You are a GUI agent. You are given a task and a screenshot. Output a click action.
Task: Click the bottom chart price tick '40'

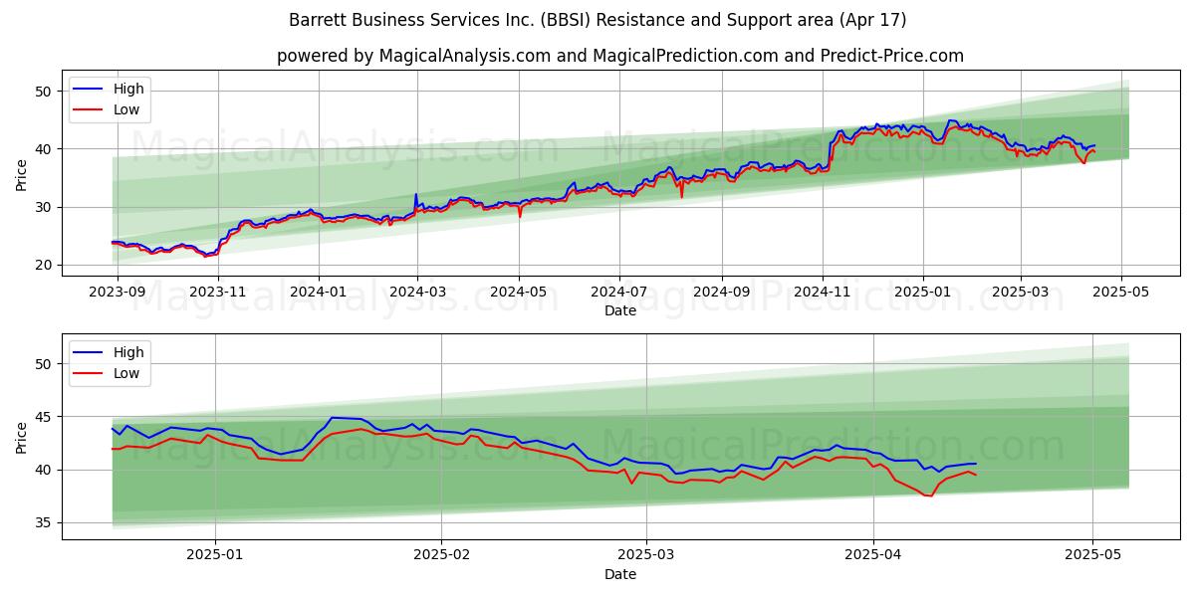coord(46,470)
